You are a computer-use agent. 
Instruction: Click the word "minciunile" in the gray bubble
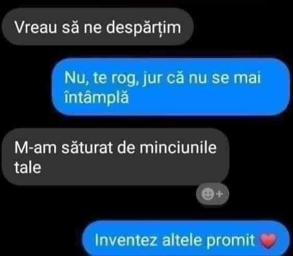tap(178, 148)
